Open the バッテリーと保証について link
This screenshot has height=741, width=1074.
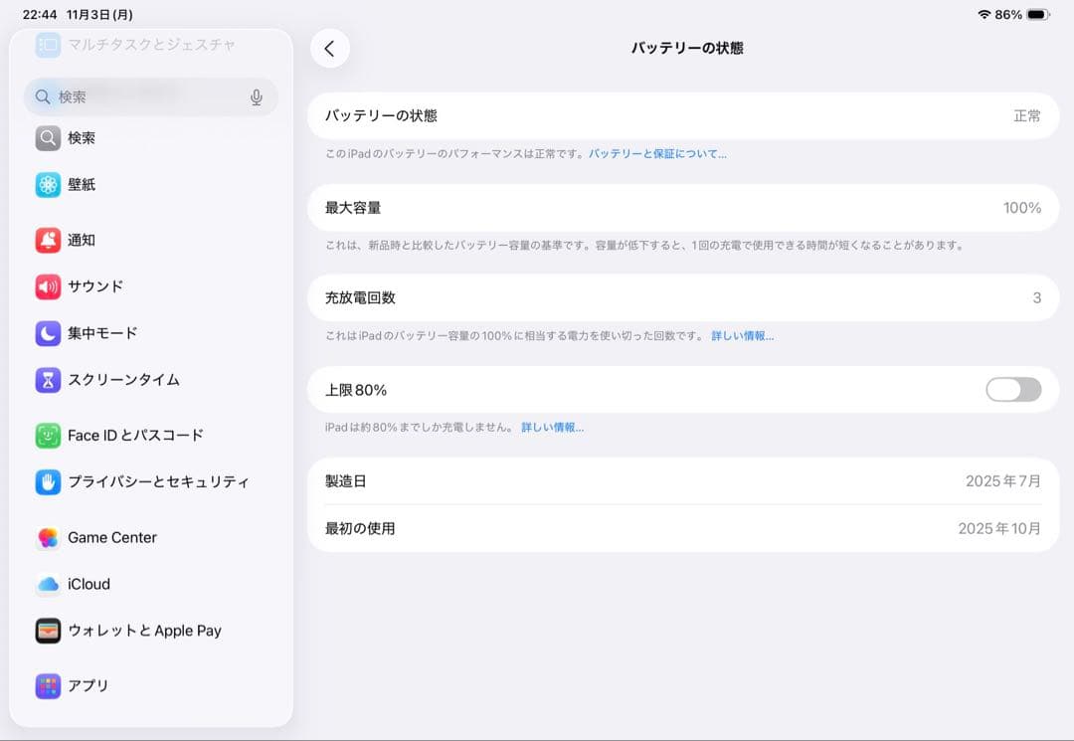point(658,154)
